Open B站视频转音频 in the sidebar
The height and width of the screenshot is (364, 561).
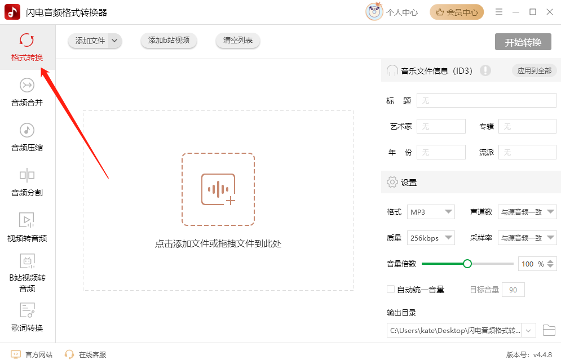tap(27, 273)
